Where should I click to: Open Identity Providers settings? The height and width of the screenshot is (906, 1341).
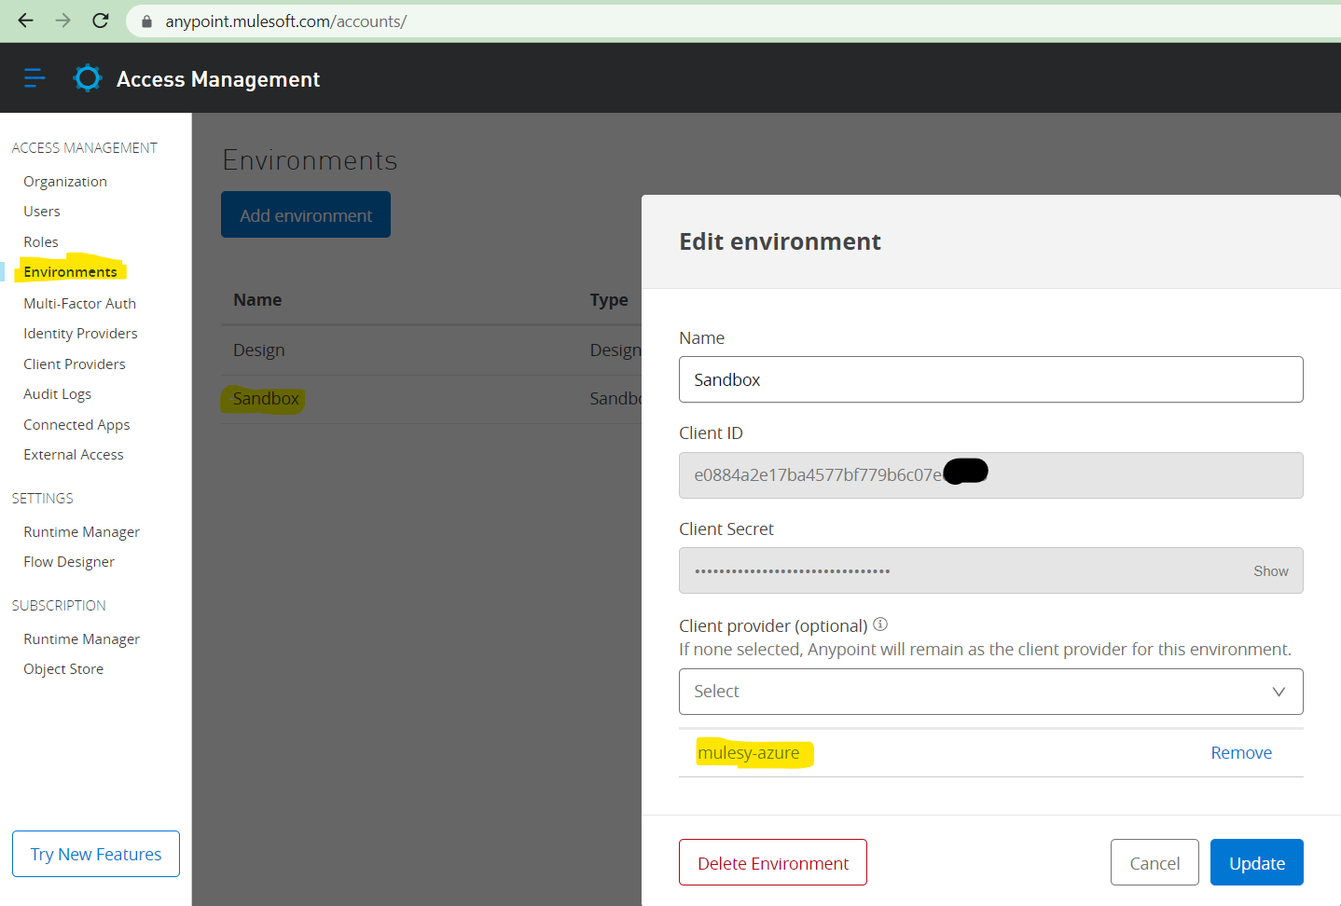[x=80, y=333]
